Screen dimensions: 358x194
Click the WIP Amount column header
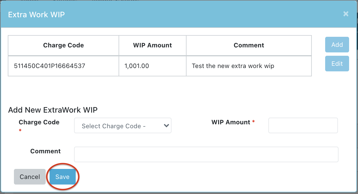tap(153, 45)
